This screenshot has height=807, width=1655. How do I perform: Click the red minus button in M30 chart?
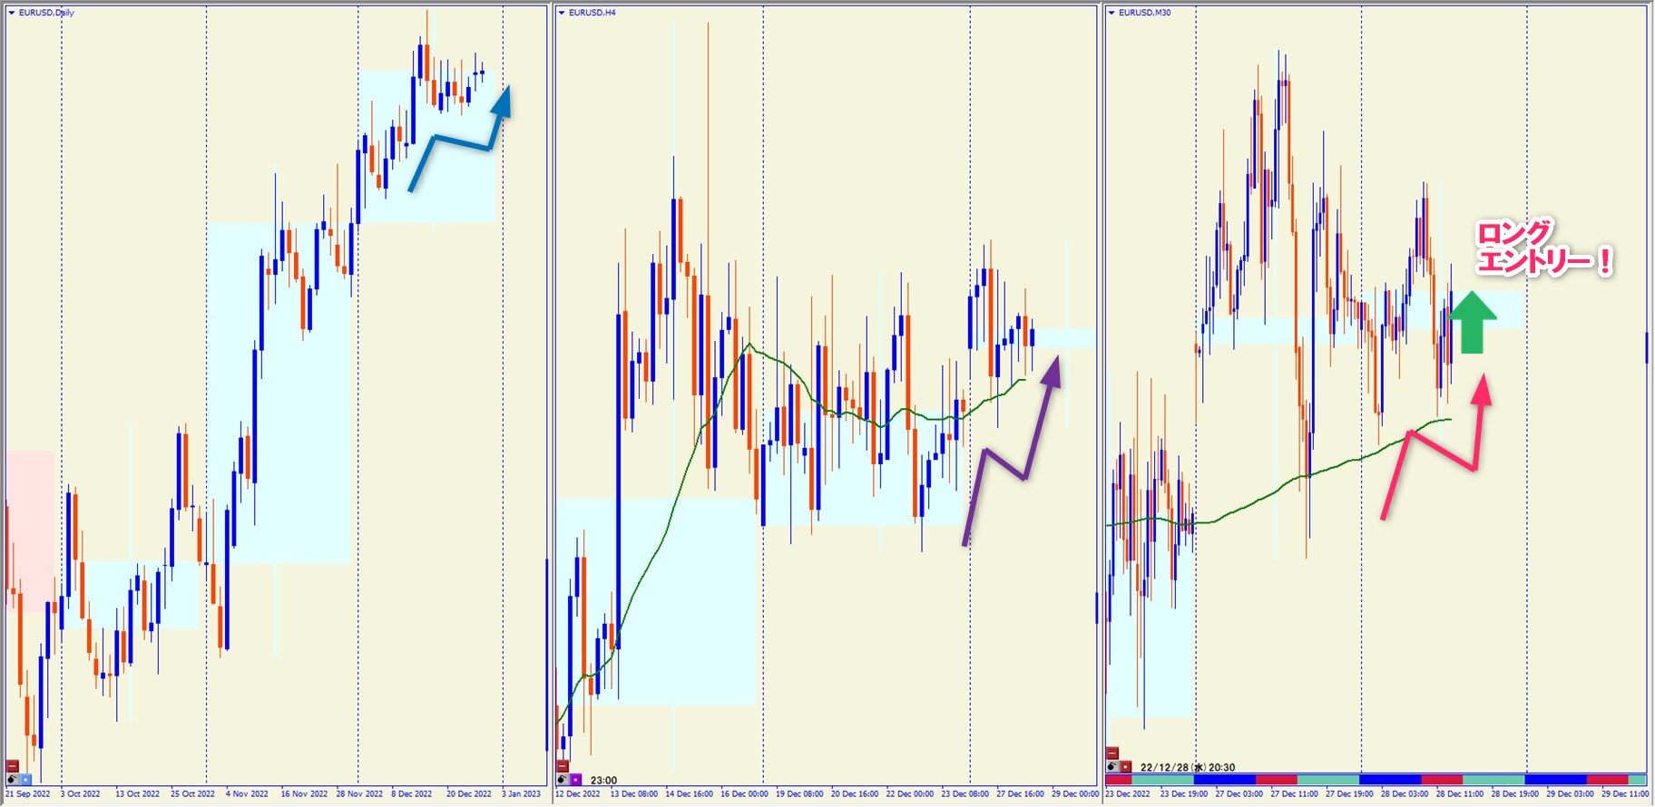[x=1112, y=754]
